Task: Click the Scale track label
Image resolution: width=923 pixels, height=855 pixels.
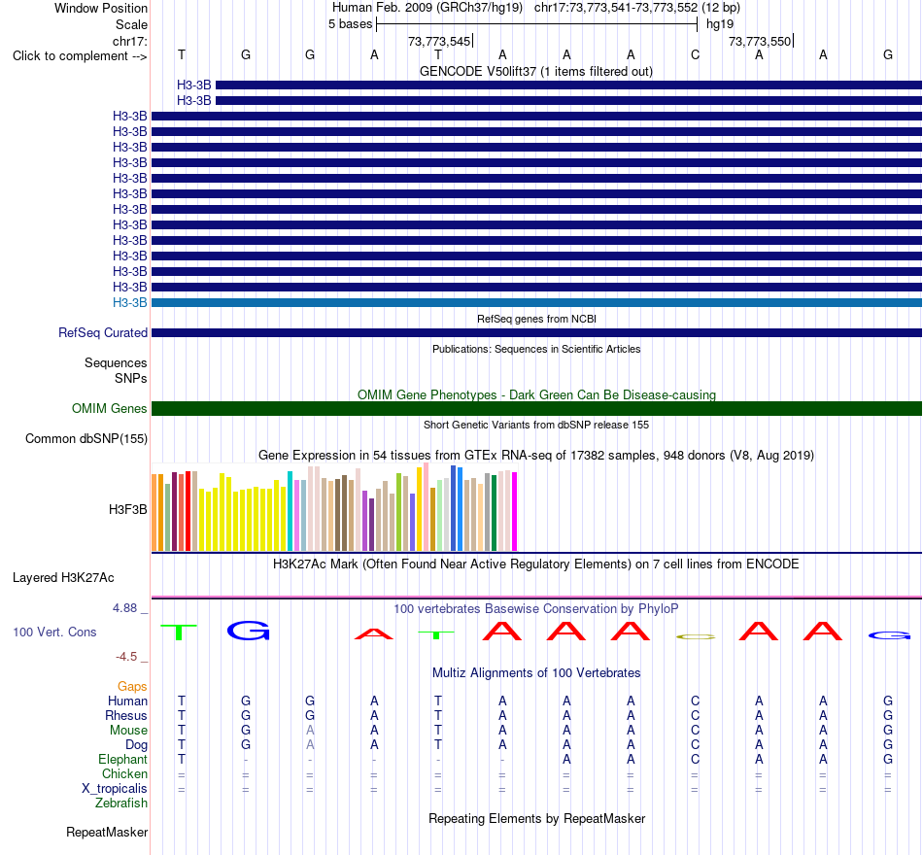Action: coord(131,24)
